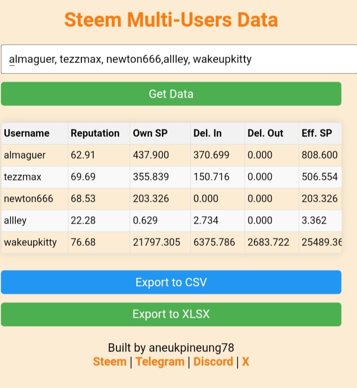The height and width of the screenshot is (388, 357).
Task: Select the tezzmax username cell
Action: pos(35,177)
